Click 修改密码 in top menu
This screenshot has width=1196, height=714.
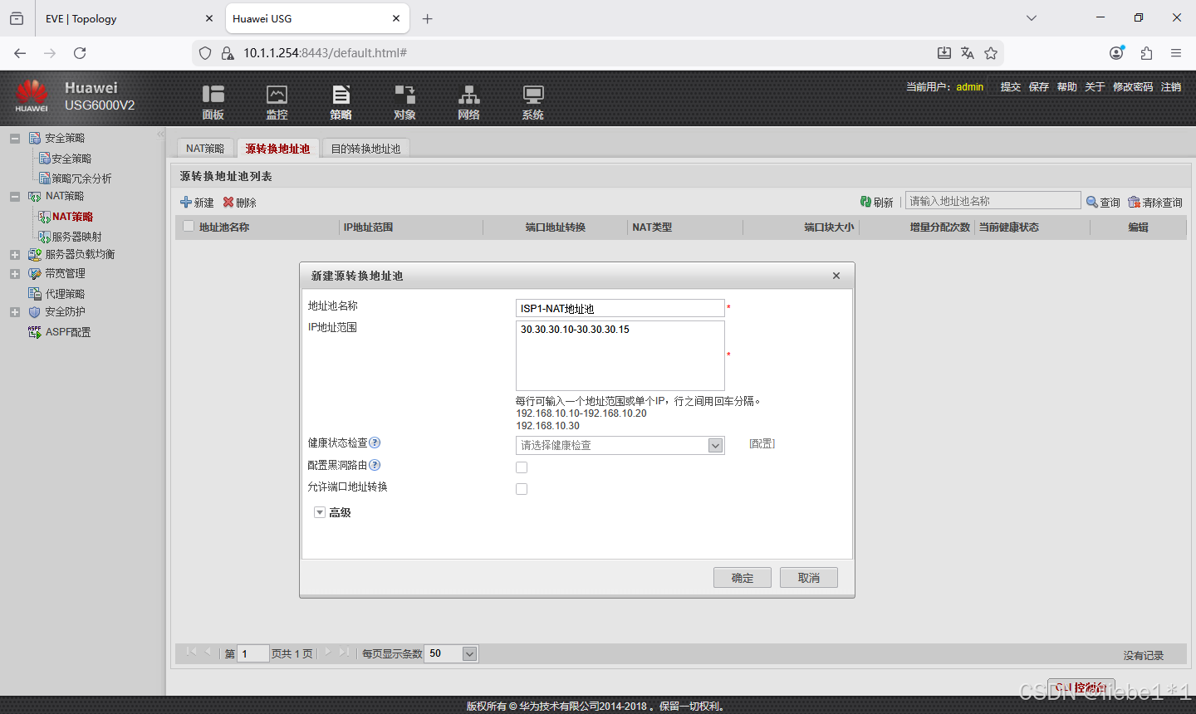click(1133, 86)
